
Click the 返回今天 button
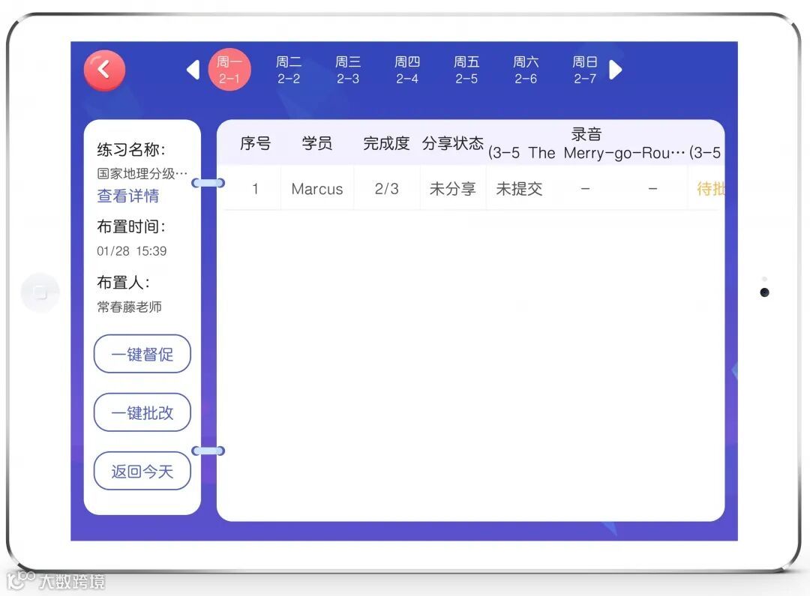point(142,471)
